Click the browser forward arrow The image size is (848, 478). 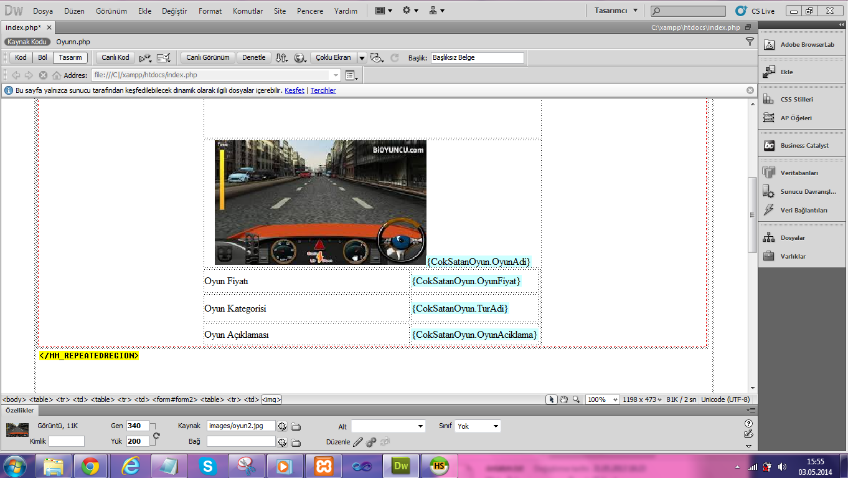29,75
